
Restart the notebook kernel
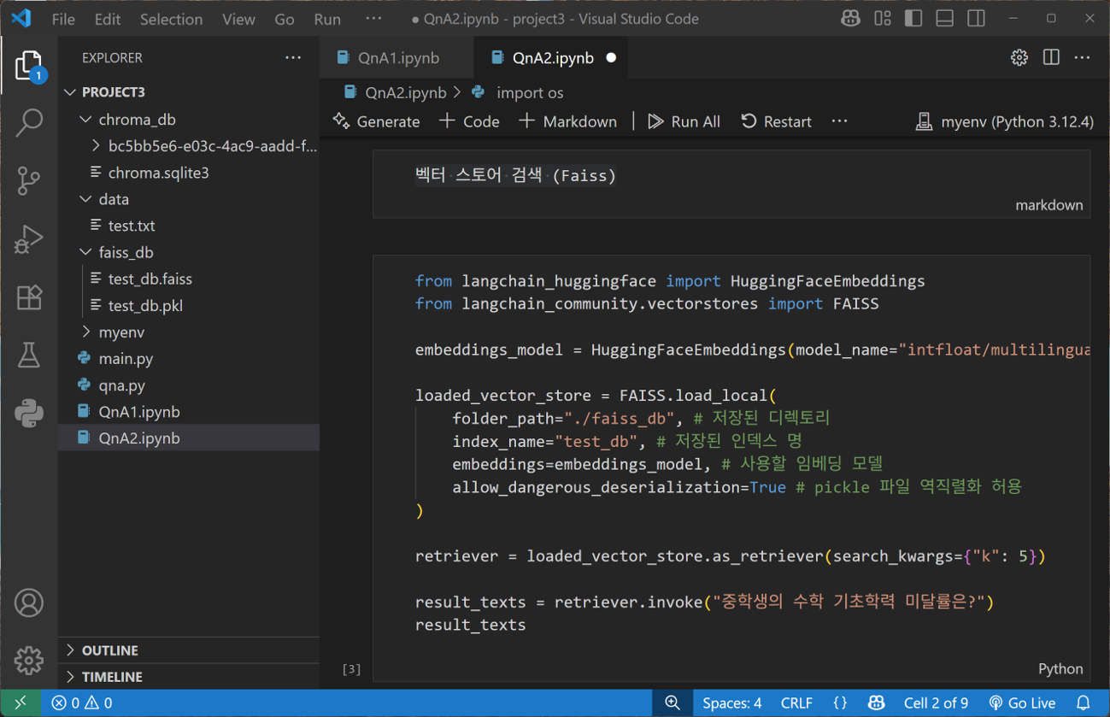pyautogui.click(x=776, y=121)
